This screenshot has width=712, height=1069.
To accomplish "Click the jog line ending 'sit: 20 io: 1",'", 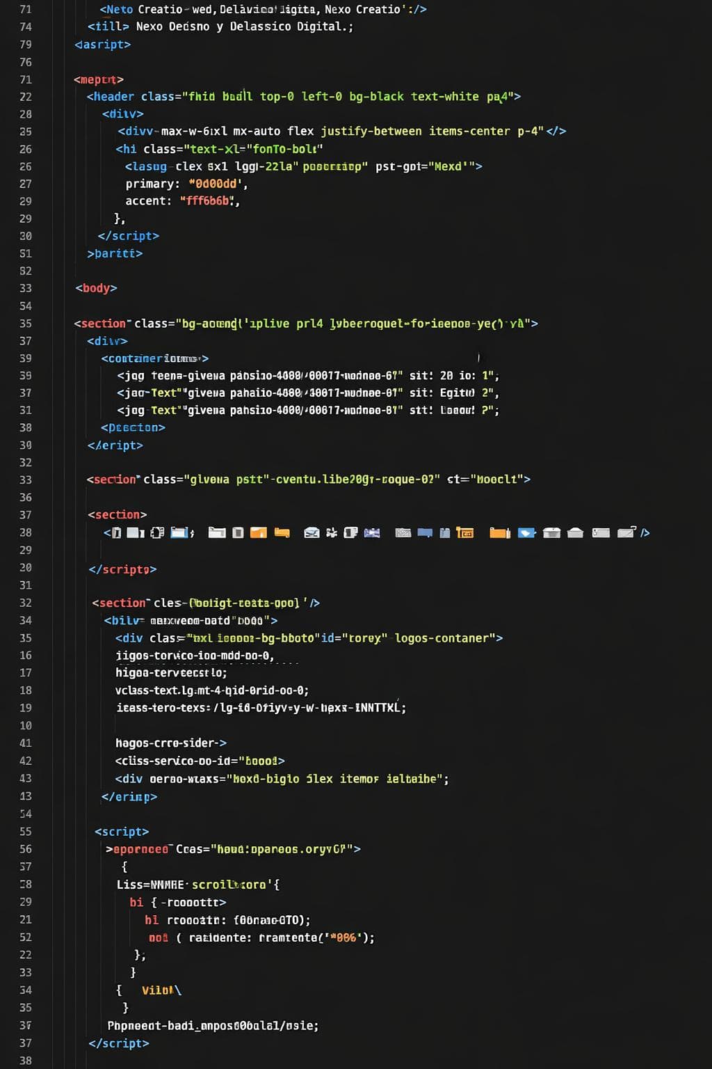I will (x=308, y=376).
